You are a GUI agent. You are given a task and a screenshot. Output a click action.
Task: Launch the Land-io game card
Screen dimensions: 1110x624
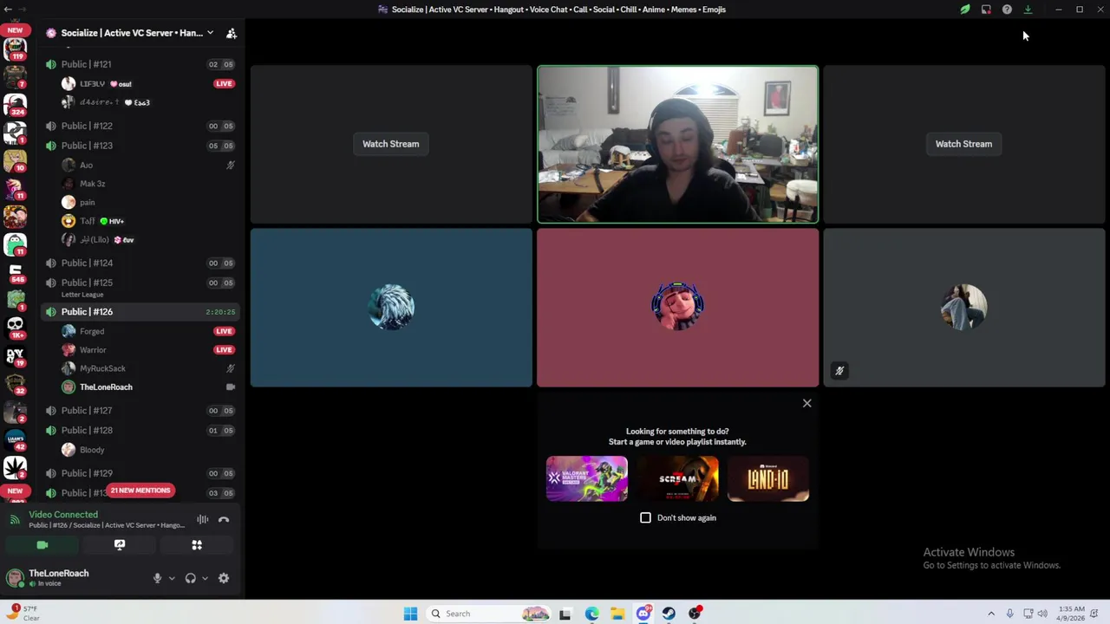click(x=768, y=478)
